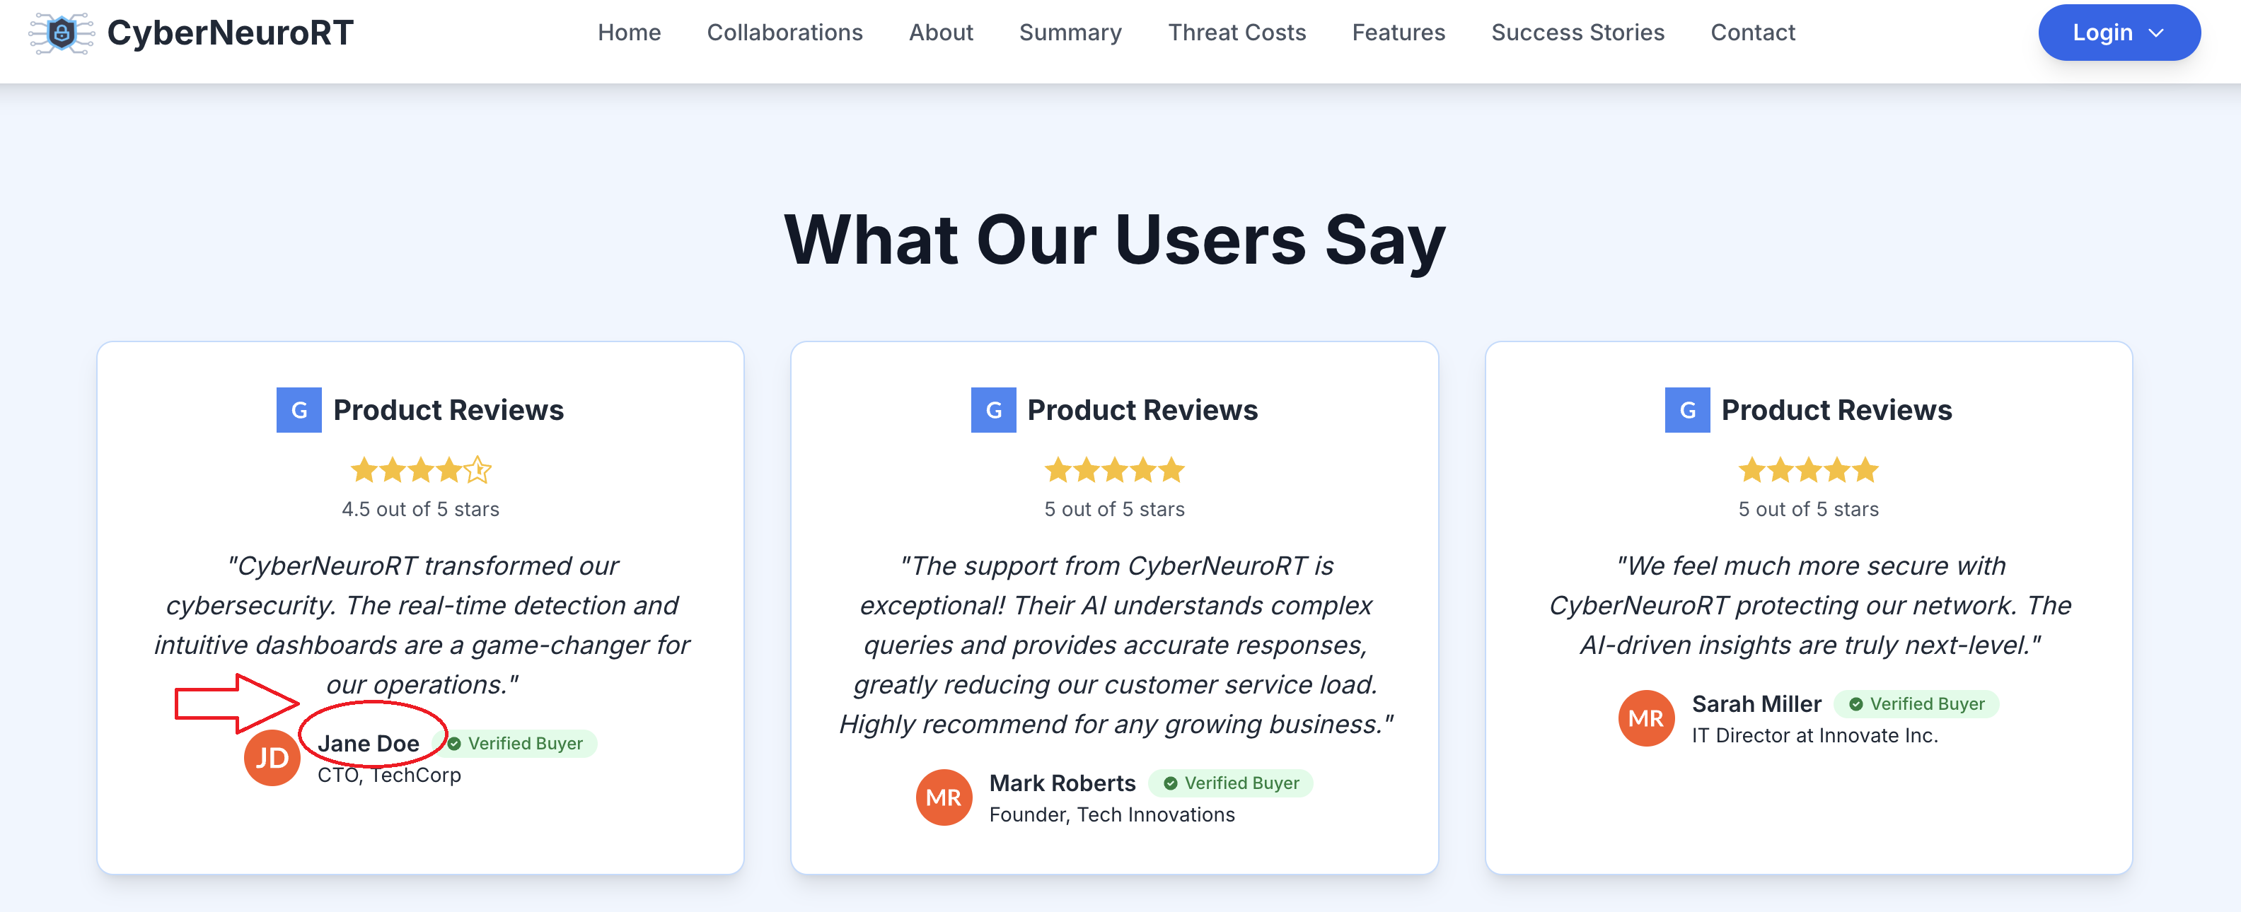This screenshot has width=2241, height=912.
Task: Click the G icon in Mark Roberts' review card
Action: (x=992, y=410)
